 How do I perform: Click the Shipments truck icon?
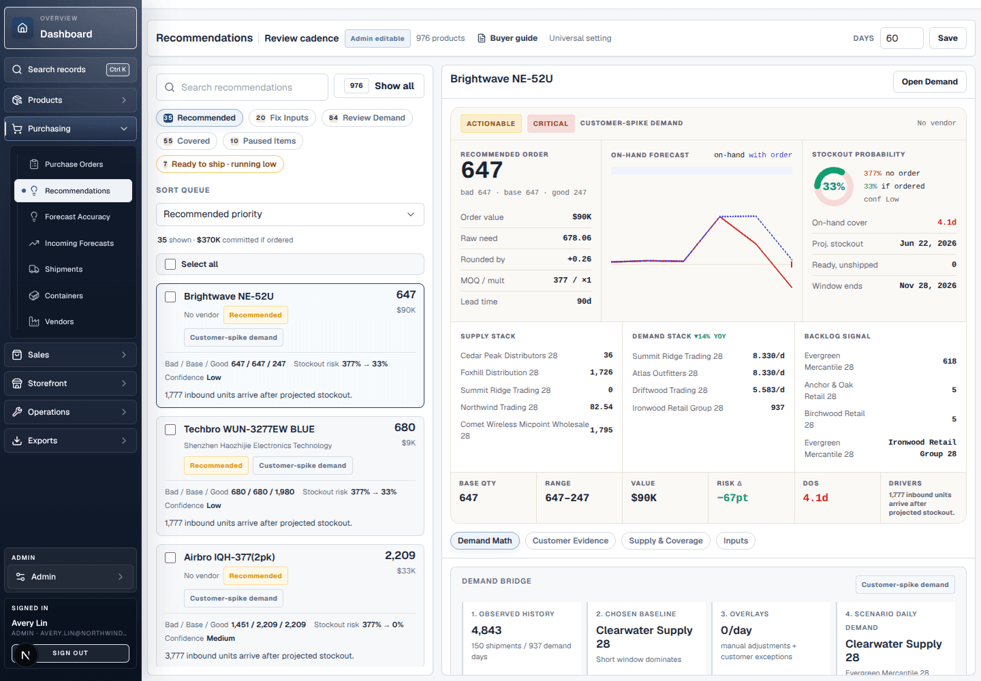pos(34,269)
